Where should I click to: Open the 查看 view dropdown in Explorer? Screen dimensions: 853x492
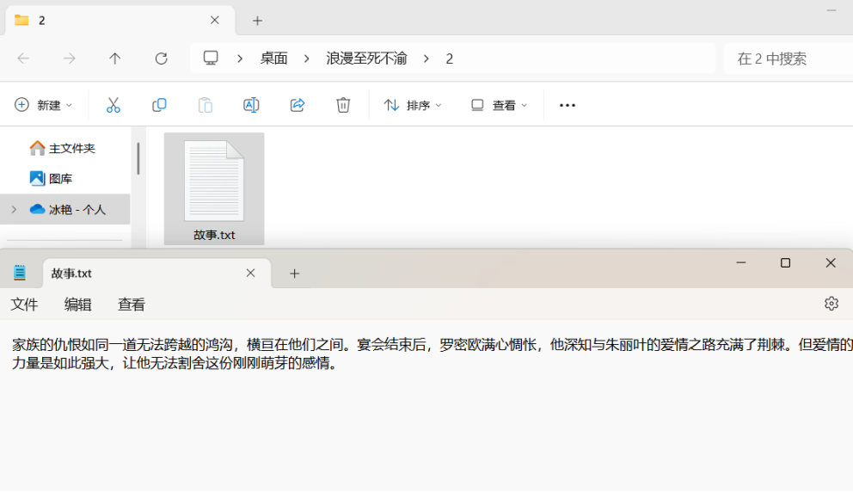click(x=499, y=105)
